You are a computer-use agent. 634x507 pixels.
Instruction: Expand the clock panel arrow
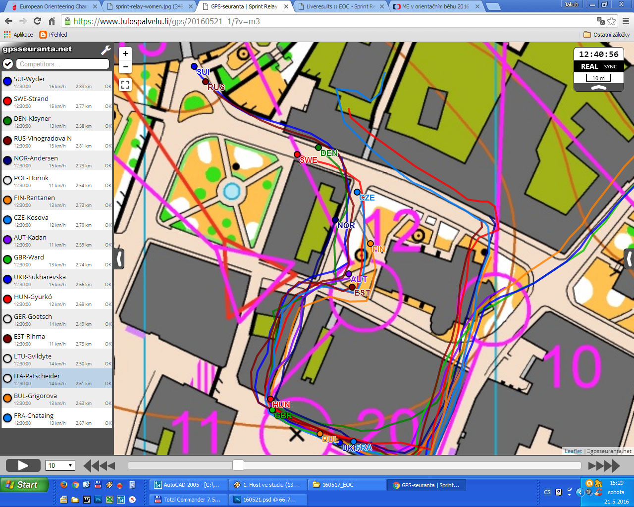point(599,87)
